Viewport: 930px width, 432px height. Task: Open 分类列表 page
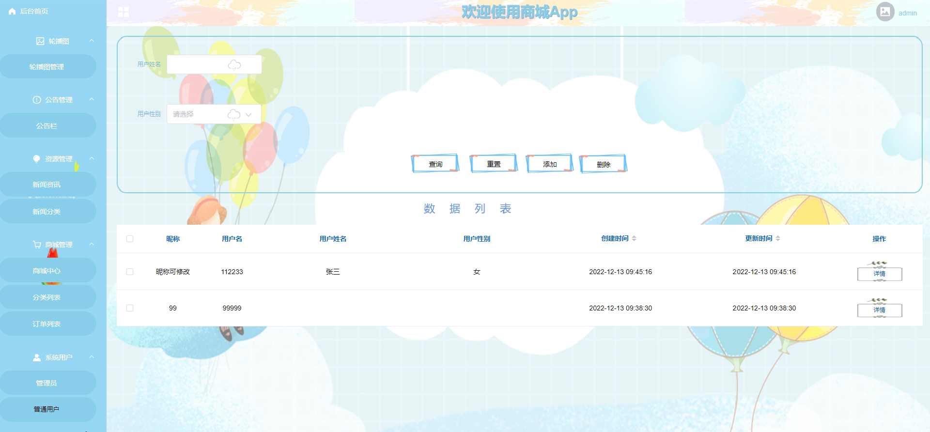click(47, 297)
